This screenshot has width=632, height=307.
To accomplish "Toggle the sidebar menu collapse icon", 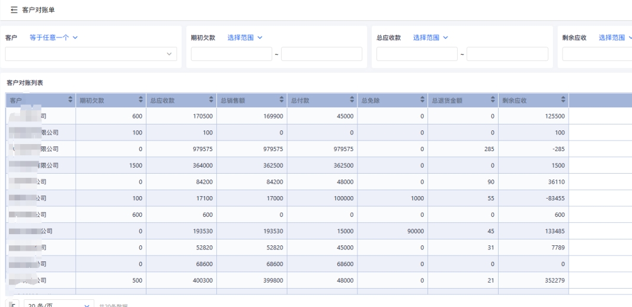I will pyautogui.click(x=14, y=10).
